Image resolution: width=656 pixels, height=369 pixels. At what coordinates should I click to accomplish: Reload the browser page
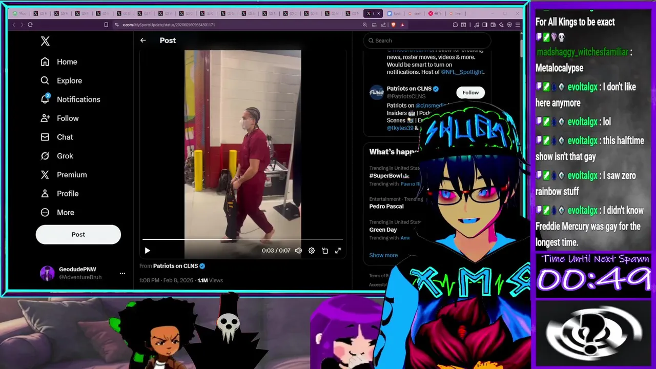30,25
